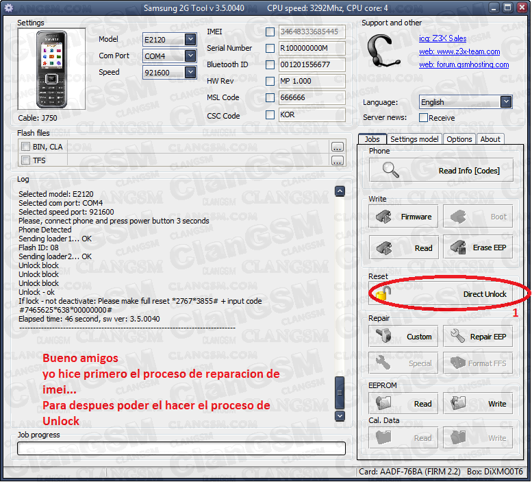Screen dimensions: 532x482
Task: Enable the Serial Number checkbox
Action: point(270,48)
